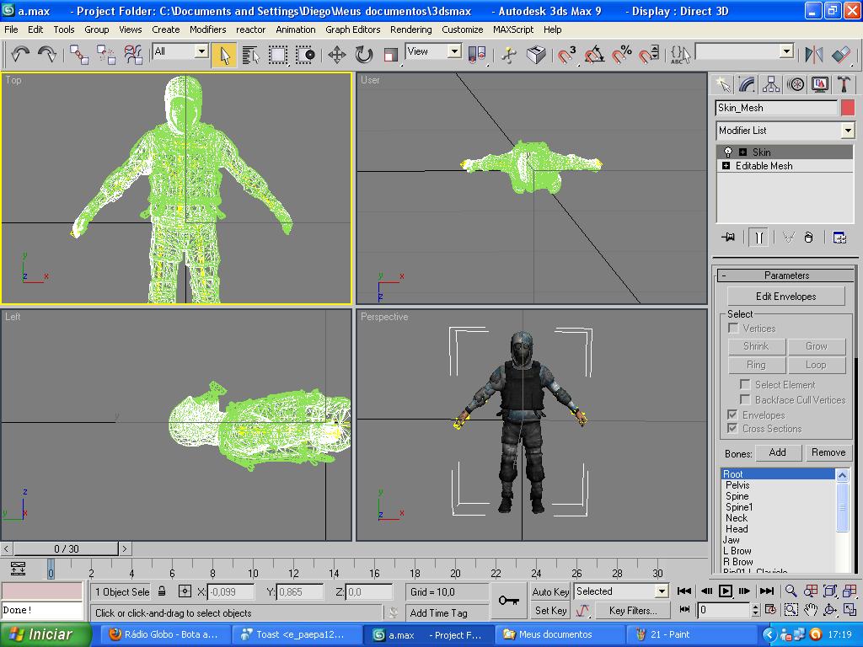Click the Play Animation button
Screen dimensions: 863x647
(726, 591)
